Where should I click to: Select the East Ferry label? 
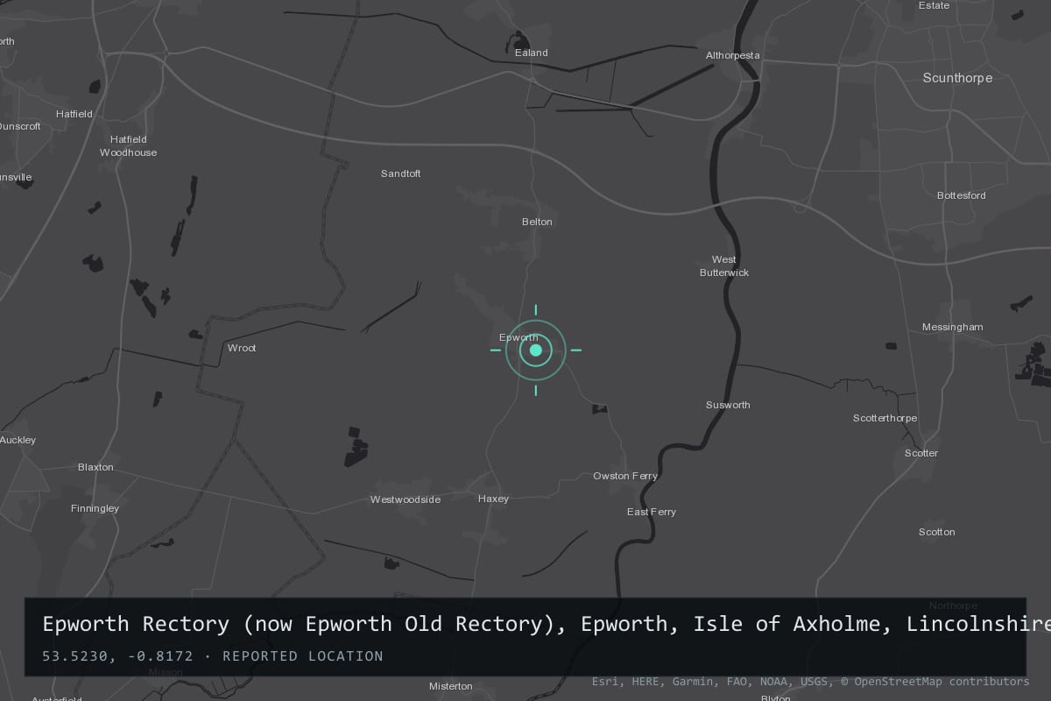651,512
